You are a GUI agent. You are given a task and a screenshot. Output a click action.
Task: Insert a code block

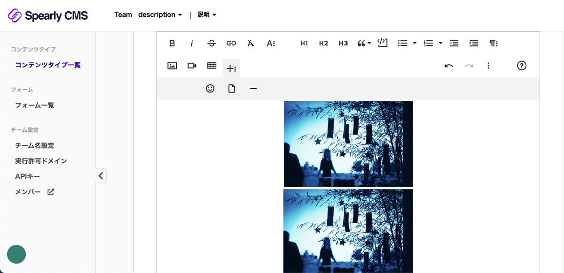[382, 43]
